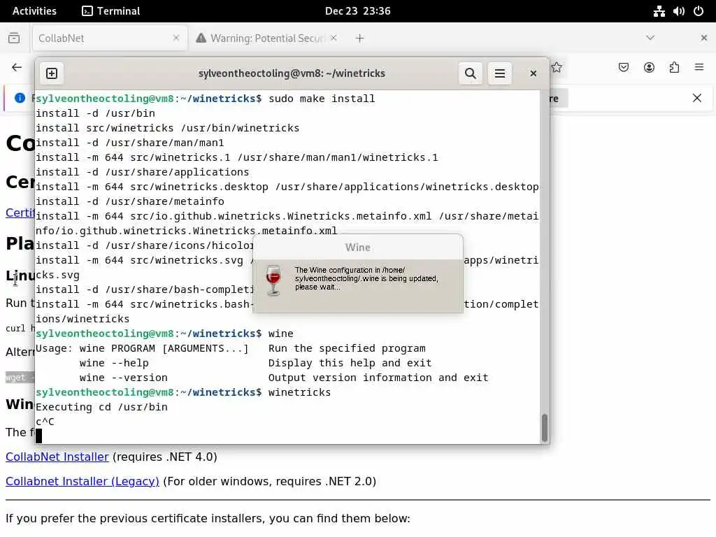This screenshot has height=537, width=716.
Task: Click the terminal scrollbar handle
Action: point(544,428)
